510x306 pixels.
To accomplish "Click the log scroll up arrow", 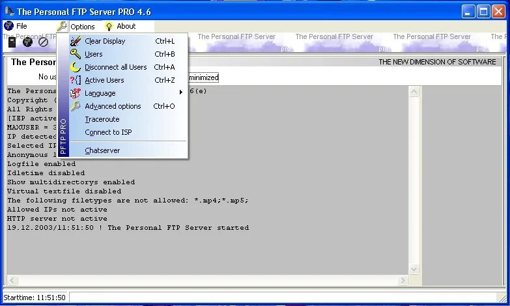I will pos(414,92).
